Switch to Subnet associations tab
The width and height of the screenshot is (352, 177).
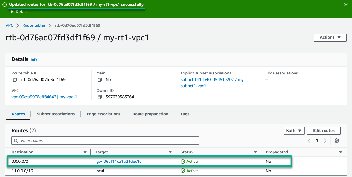coord(56,114)
